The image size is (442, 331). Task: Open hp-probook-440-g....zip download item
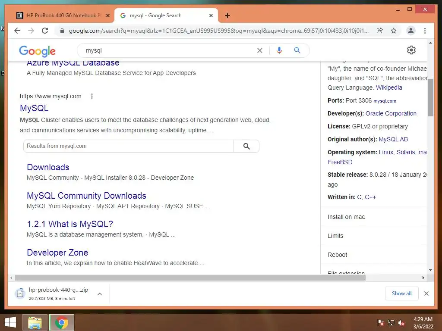click(x=59, y=294)
